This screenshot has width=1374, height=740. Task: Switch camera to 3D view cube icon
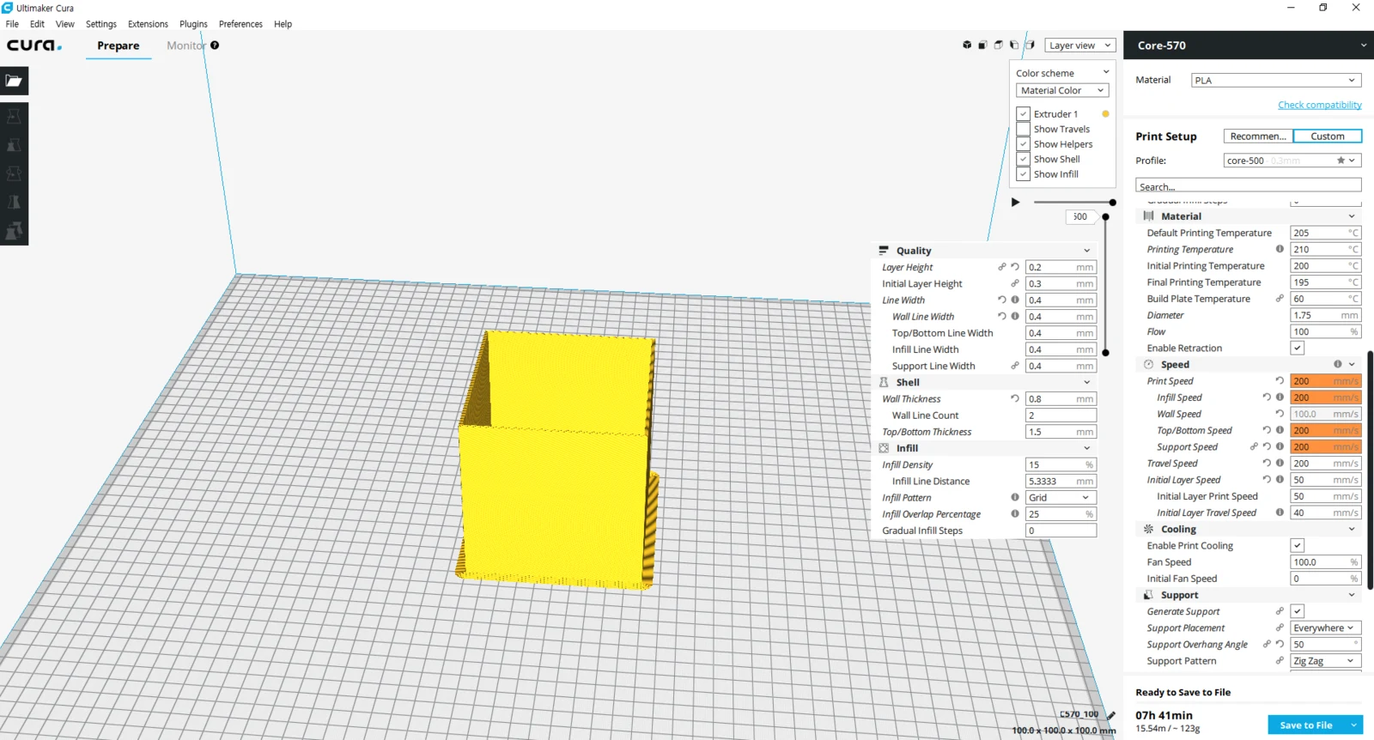[967, 45]
